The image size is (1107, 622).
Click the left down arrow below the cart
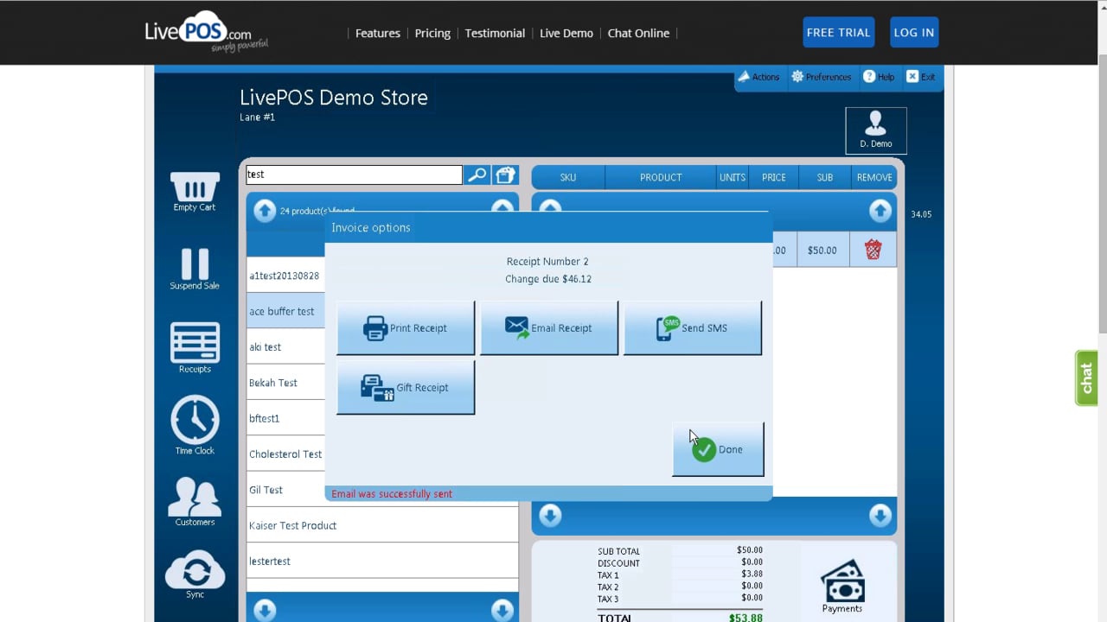pyautogui.click(x=550, y=516)
